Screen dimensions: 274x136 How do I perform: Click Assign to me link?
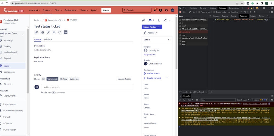click(x=149, y=55)
